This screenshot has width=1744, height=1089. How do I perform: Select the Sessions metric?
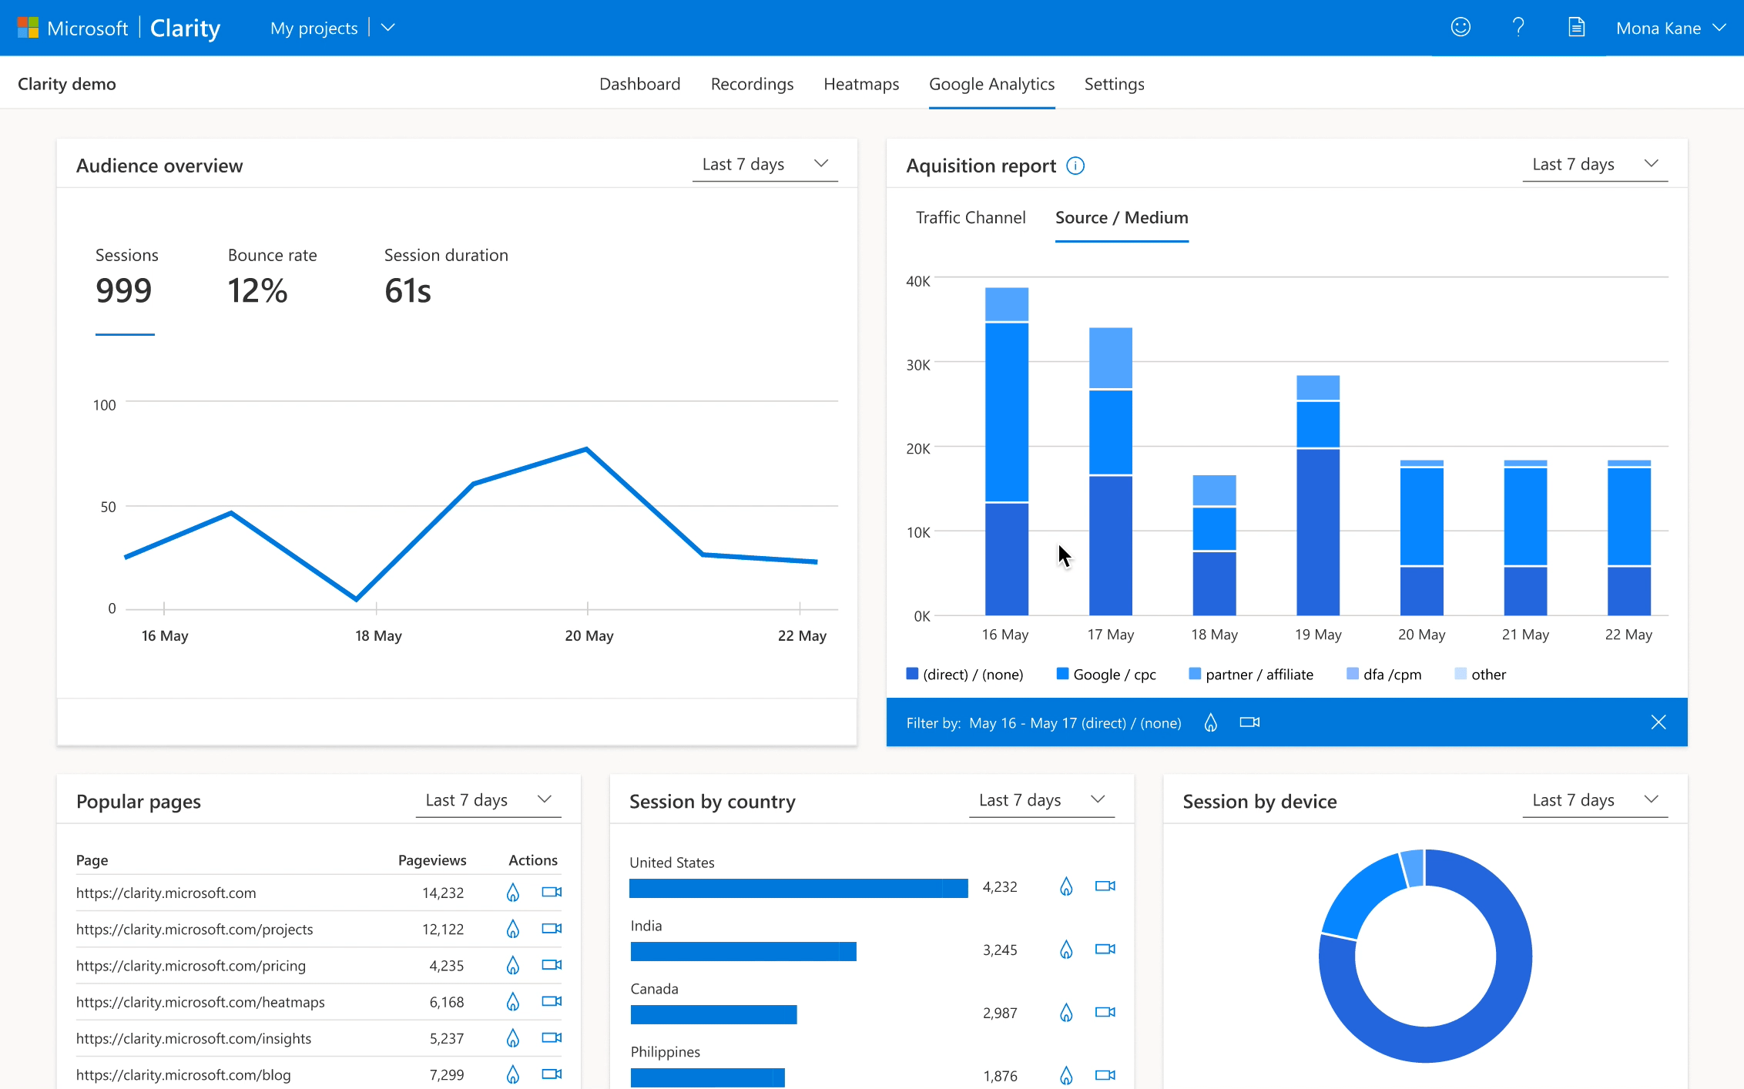tap(126, 279)
